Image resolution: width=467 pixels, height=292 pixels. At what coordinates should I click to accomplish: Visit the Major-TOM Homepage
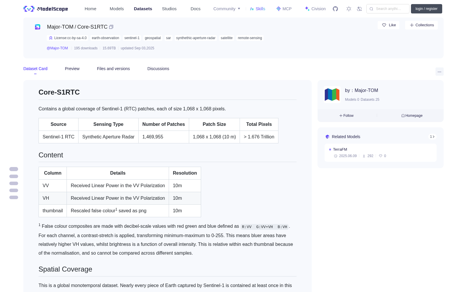[412, 116]
